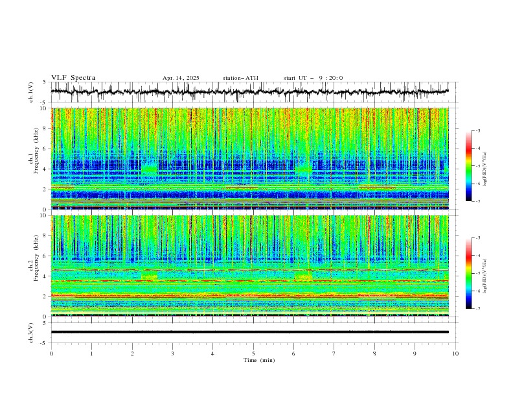Click the 'start UT = 9:20:0' text

pos(313,78)
